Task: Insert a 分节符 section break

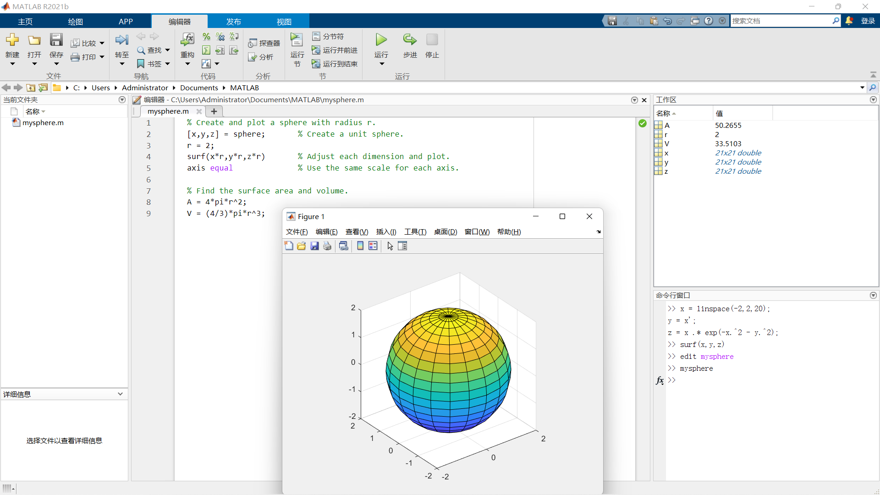Action: point(328,36)
